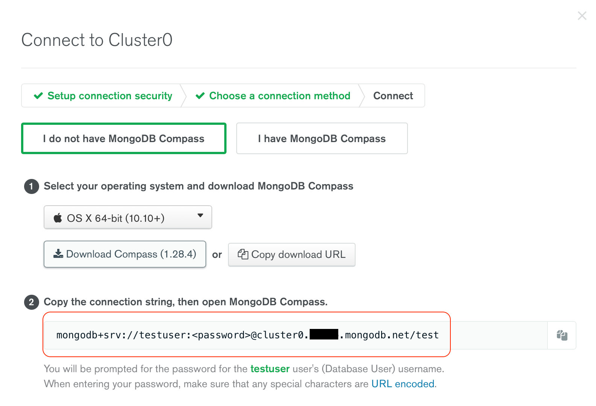Click the download arrow icon in Download Compass
The image size is (596, 406).
58,254
